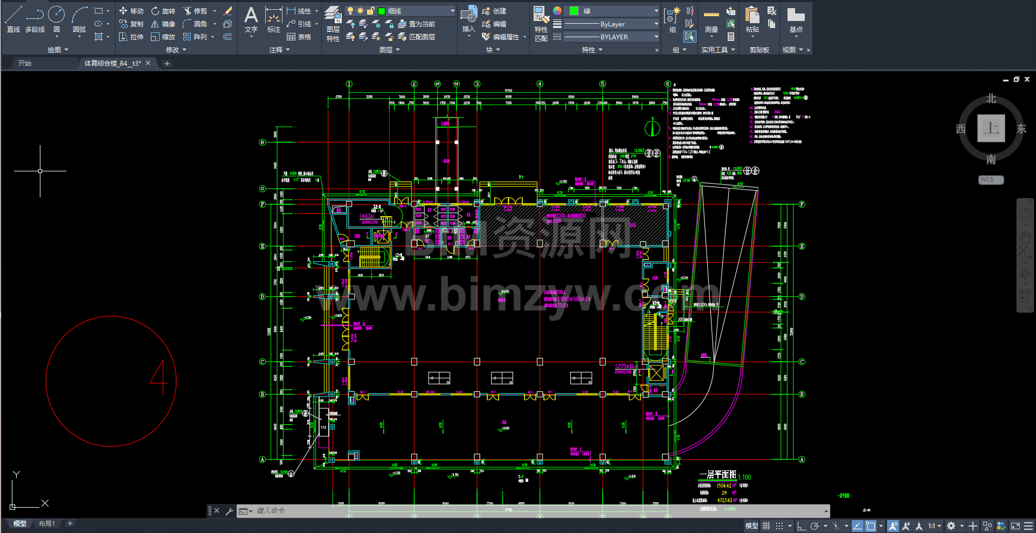Toggle the drawing grid display in status bar
1036x533 pixels.
[x=766, y=526]
